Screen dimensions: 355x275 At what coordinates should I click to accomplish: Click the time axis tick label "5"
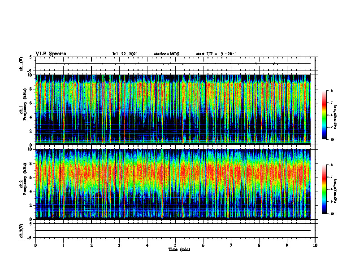click(x=175, y=245)
